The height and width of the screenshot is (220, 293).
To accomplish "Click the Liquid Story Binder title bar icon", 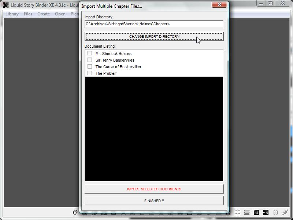I will [x=5, y=5].
